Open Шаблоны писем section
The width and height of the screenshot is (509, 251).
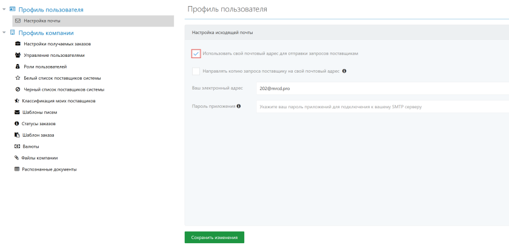click(x=39, y=112)
